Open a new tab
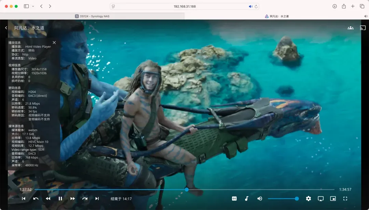Screen dimensions: 369x210 click(x=353, y=6)
